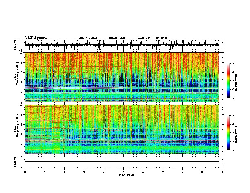The width and height of the screenshot is (250, 193).
Task: Click the time axis tick label "7"
Action: (163, 172)
